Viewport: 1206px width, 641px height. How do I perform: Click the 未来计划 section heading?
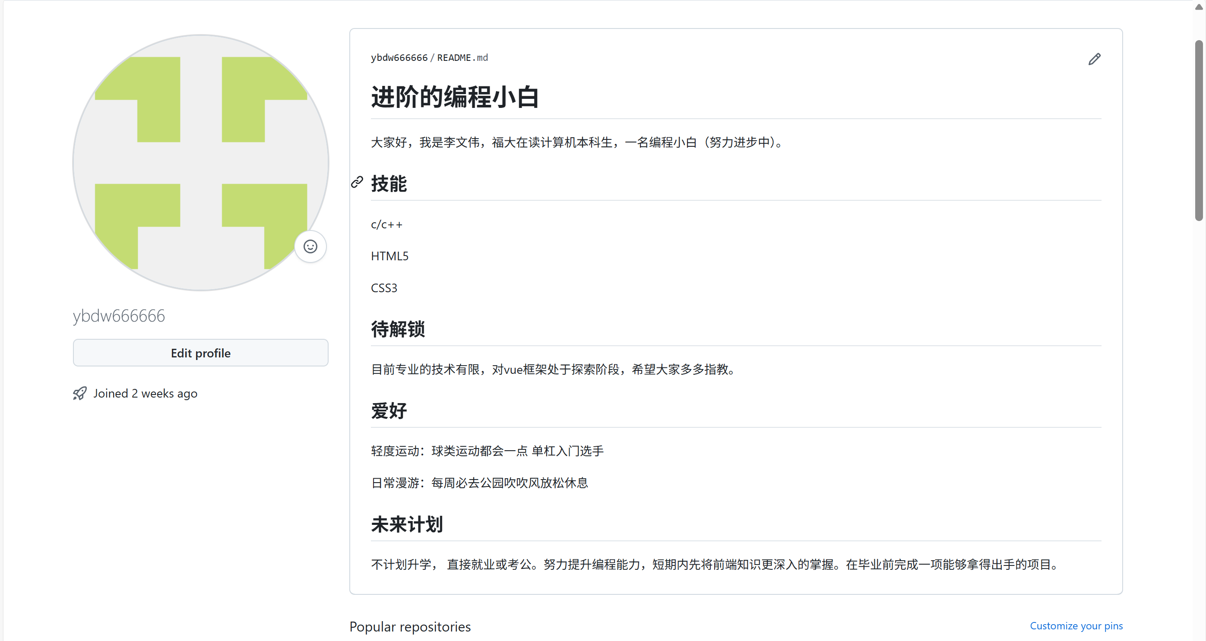tap(406, 524)
